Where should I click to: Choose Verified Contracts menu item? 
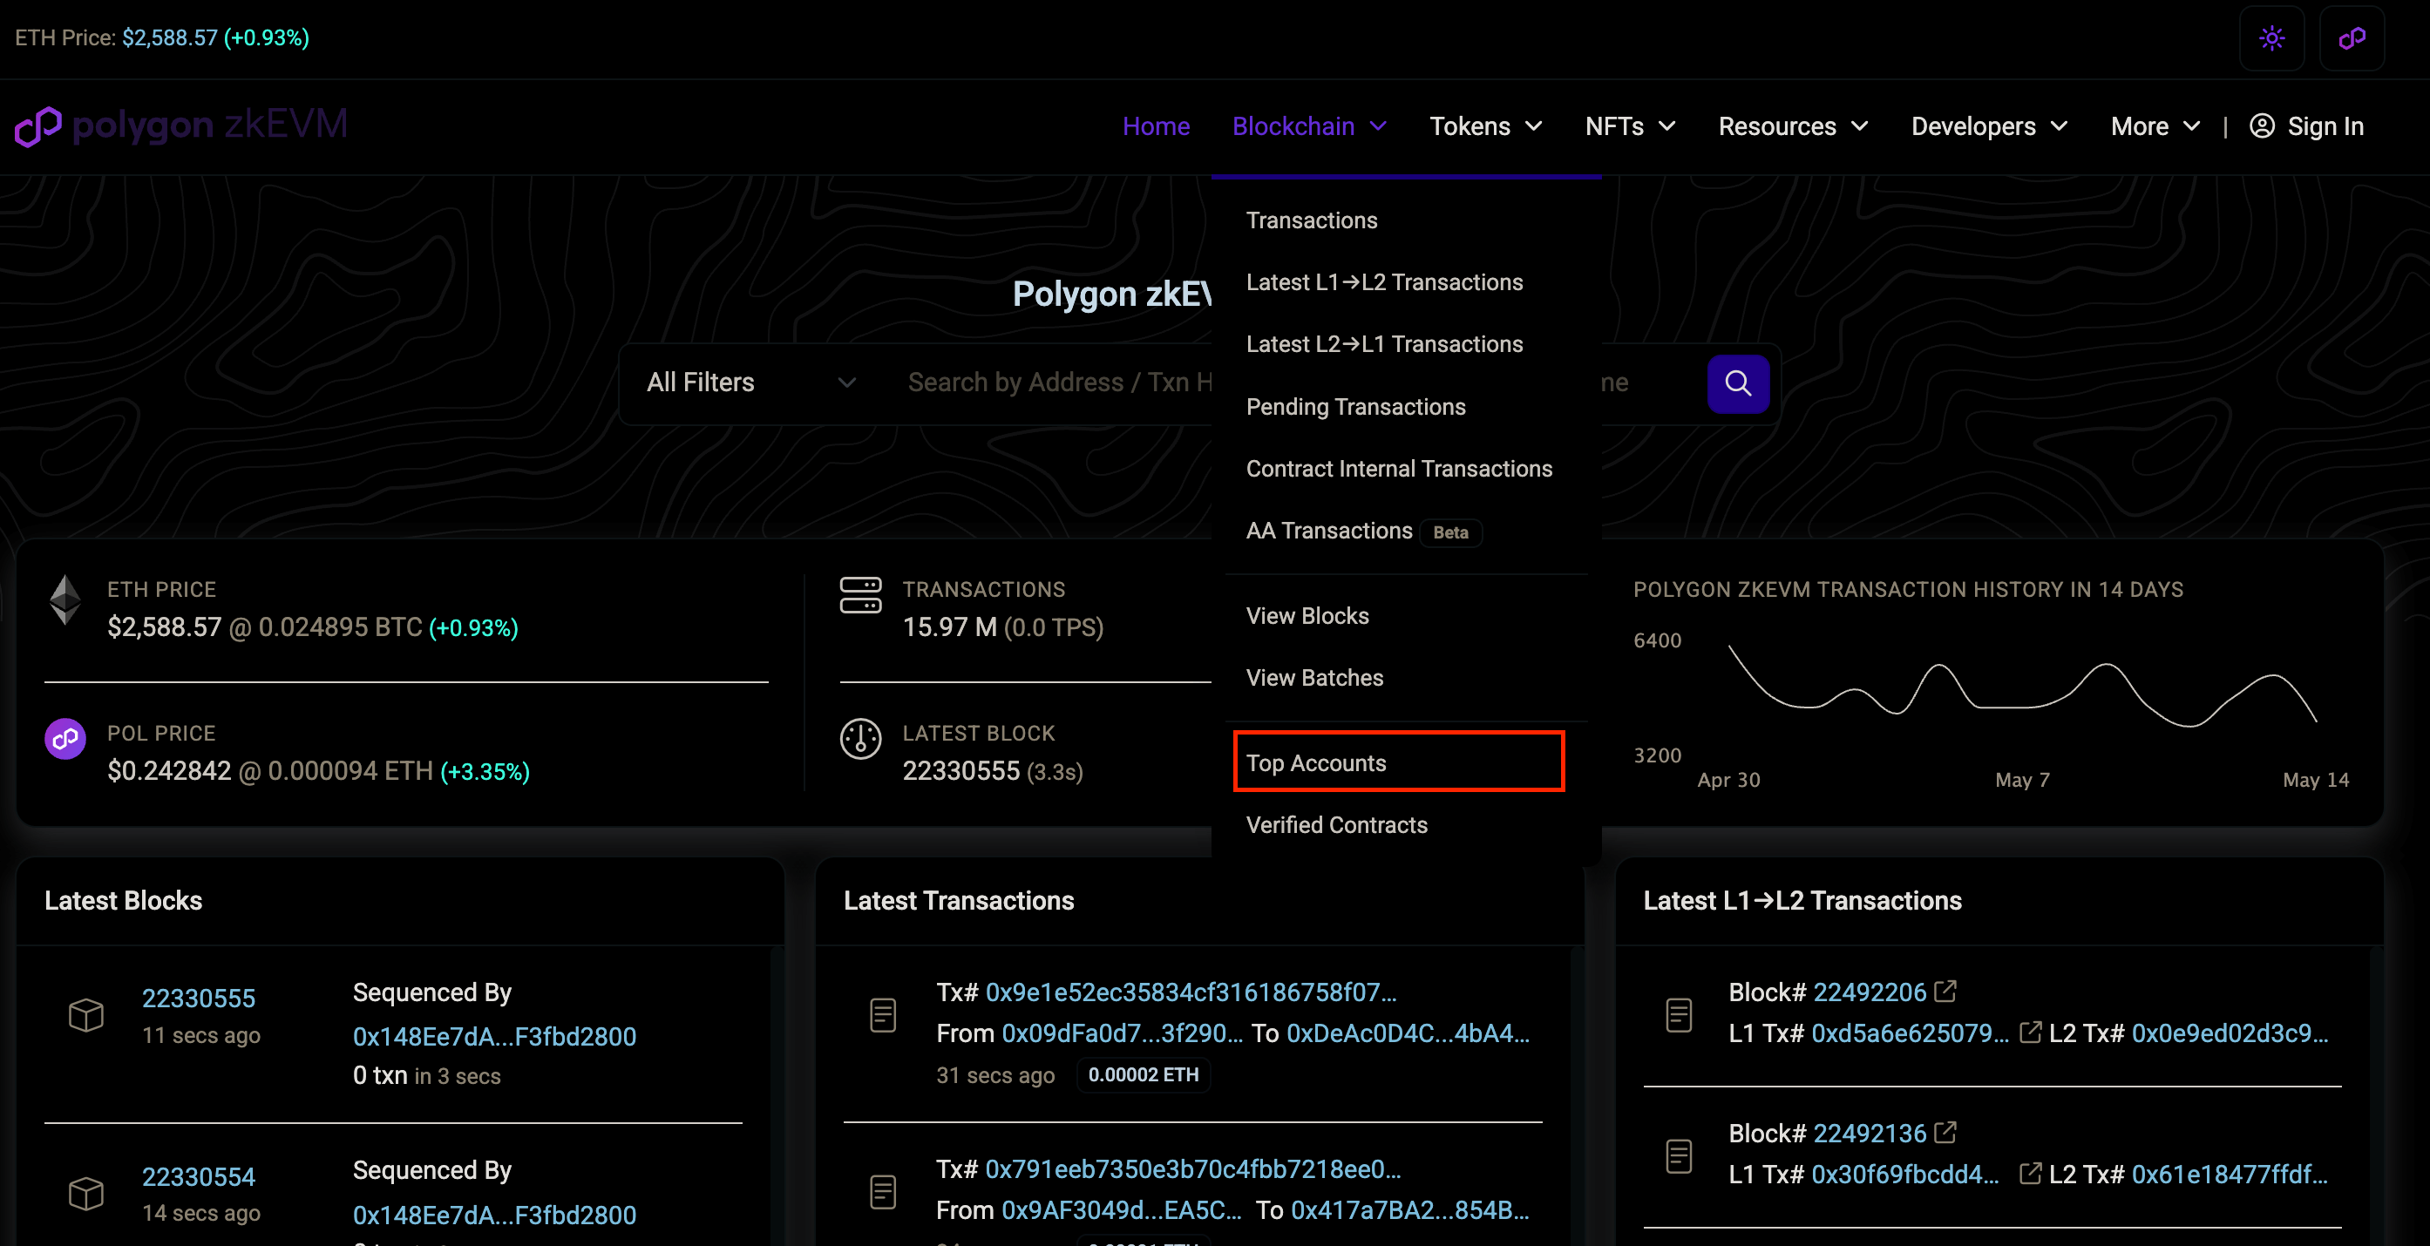pos(1336,824)
